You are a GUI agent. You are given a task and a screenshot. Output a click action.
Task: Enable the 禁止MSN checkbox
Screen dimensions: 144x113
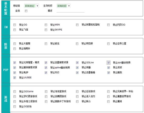46,25
